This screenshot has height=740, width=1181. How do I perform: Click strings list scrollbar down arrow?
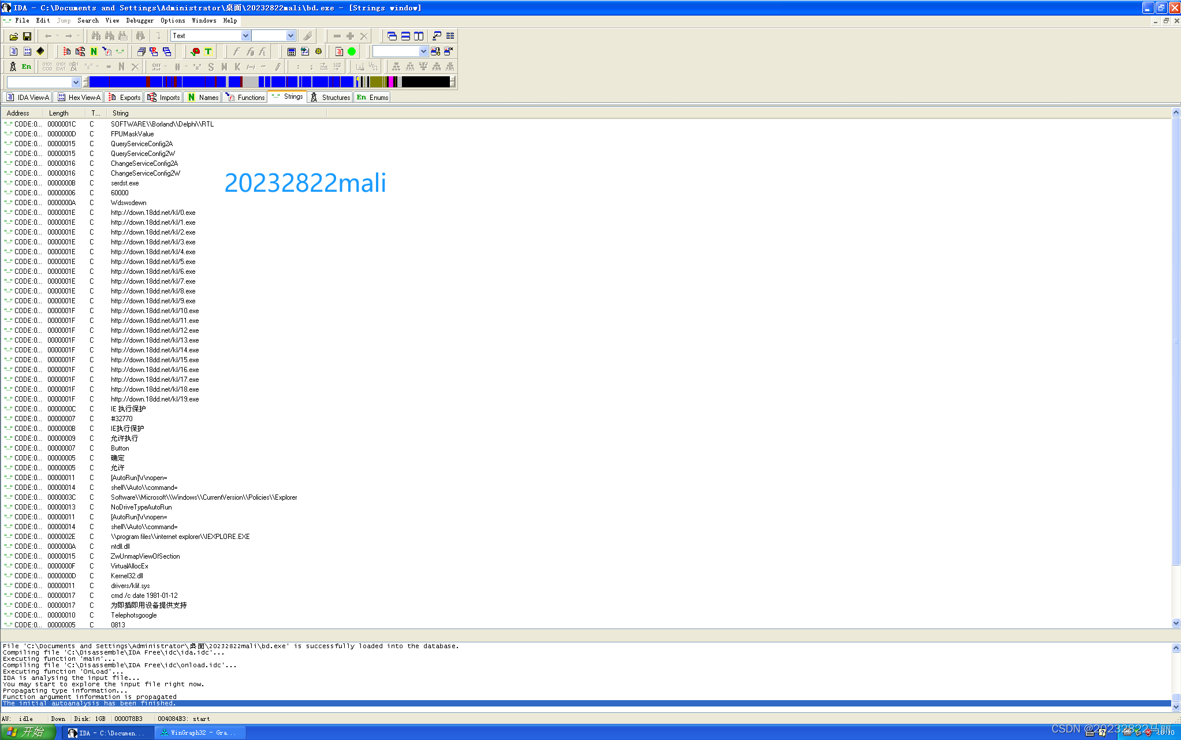coord(1176,623)
